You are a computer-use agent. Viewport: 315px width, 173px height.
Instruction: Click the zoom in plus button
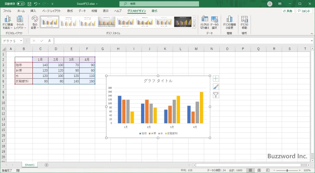[300, 170]
